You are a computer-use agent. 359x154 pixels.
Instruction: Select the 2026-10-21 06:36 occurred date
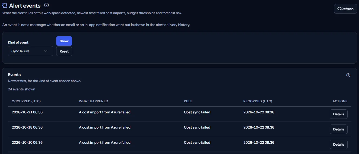pos(27,112)
